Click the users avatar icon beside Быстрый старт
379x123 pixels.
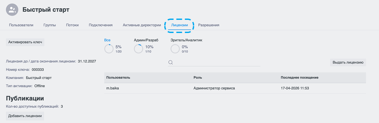click(x=12, y=10)
